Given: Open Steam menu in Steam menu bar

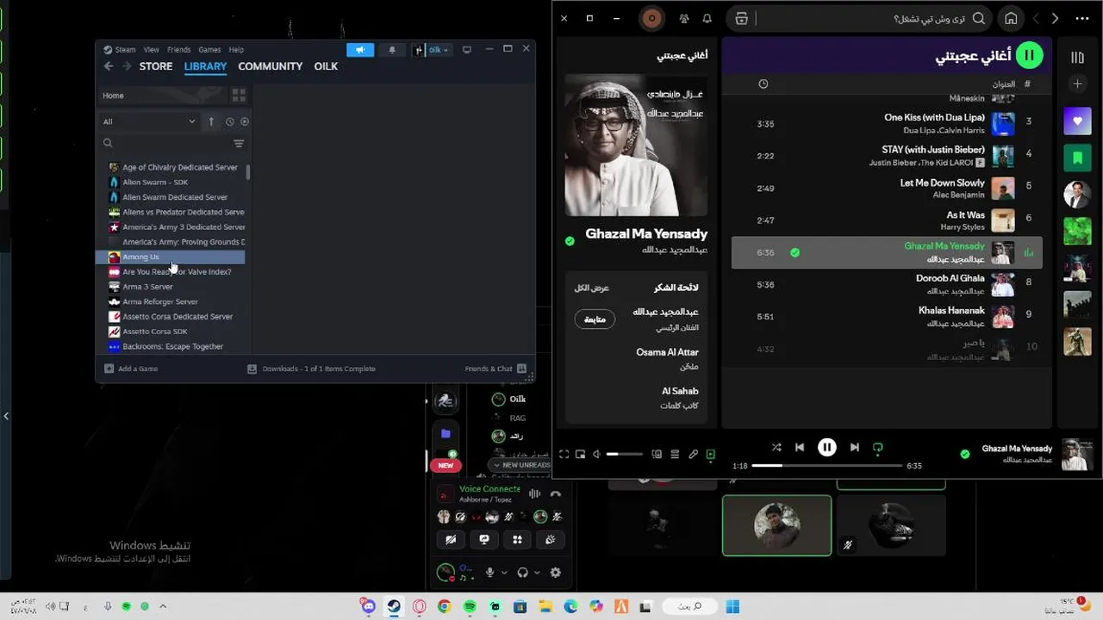Looking at the screenshot, I should click(125, 50).
